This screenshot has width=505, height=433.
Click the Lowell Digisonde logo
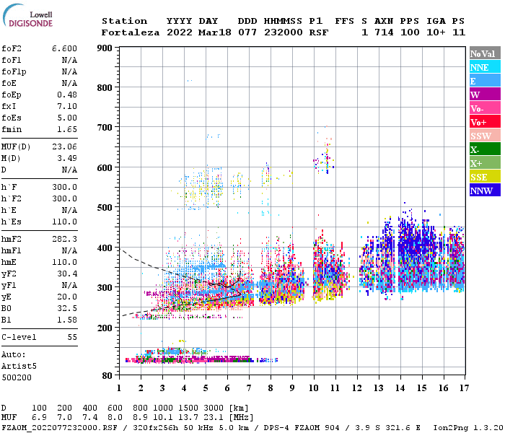point(27,15)
